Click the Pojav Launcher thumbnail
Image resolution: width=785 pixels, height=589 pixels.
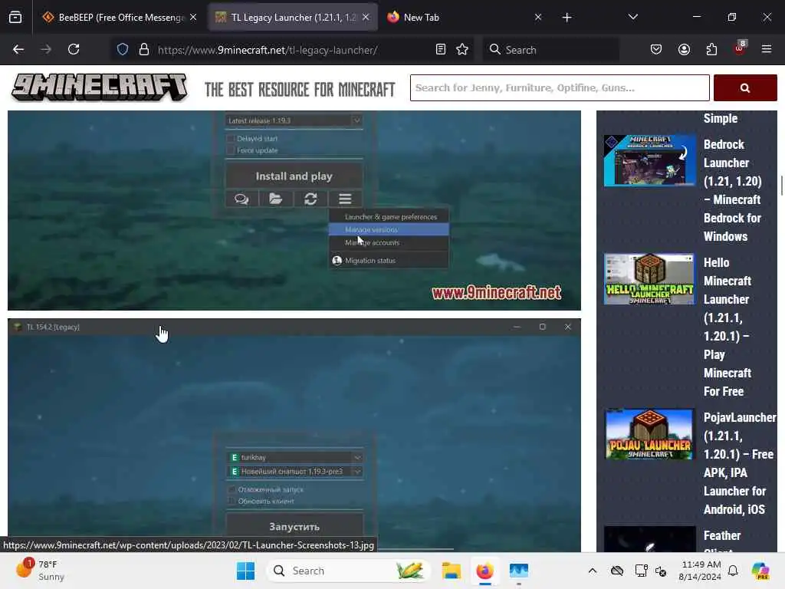coord(649,434)
